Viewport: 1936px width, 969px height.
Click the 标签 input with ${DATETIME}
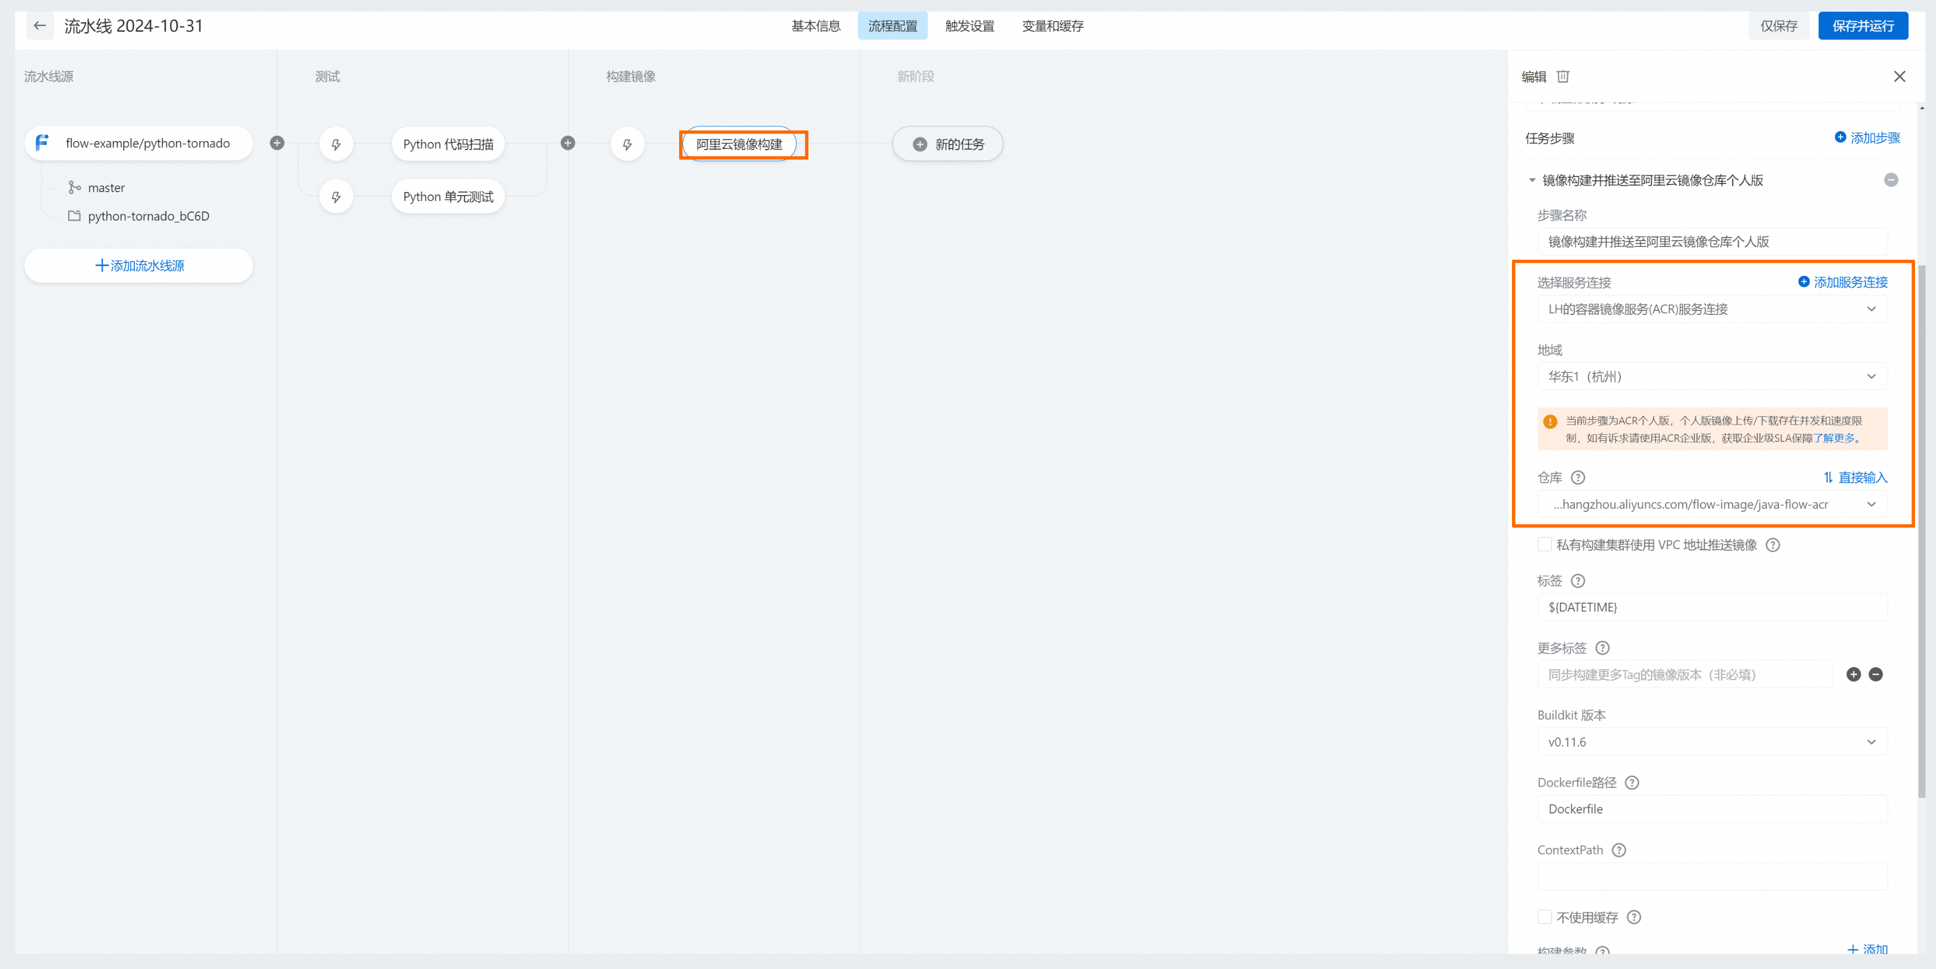(1712, 607)
